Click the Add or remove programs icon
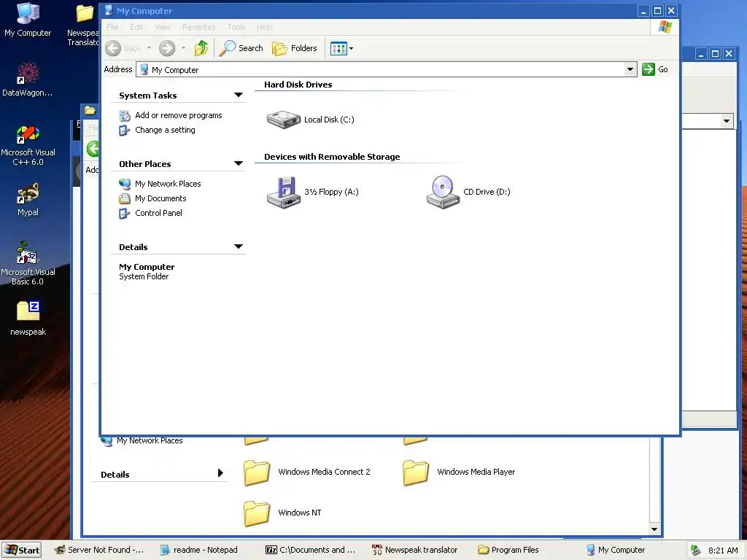The image size is (747, 560). pos(124,116)
